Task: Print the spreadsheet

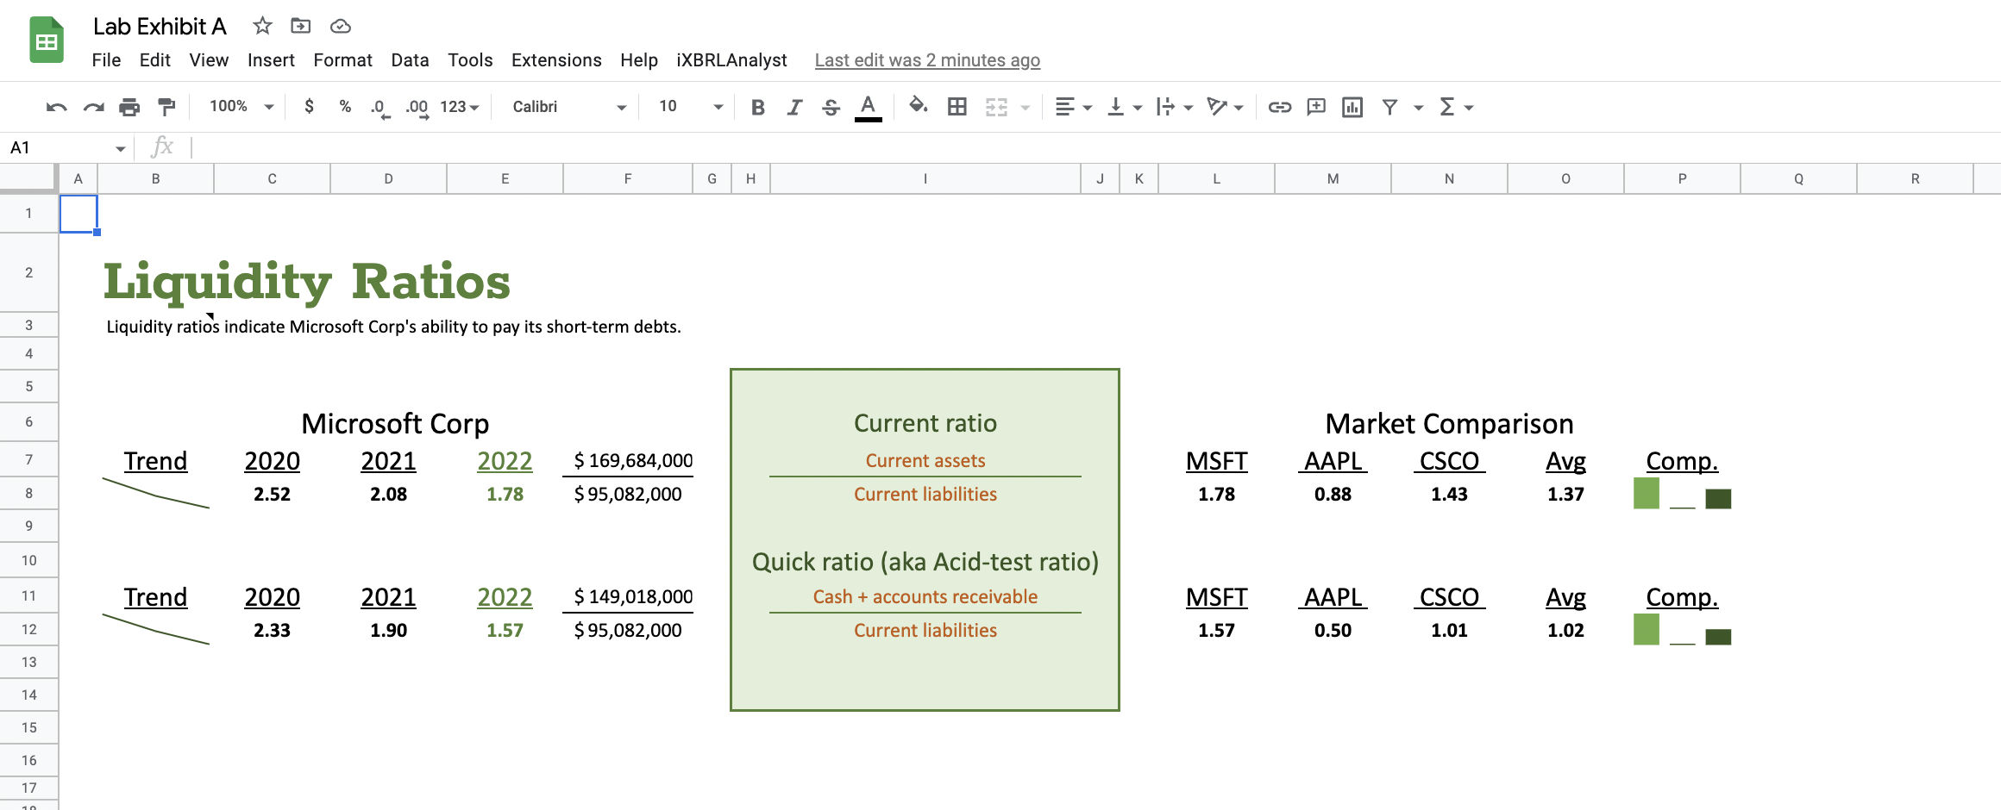Action: click(129, 107)
